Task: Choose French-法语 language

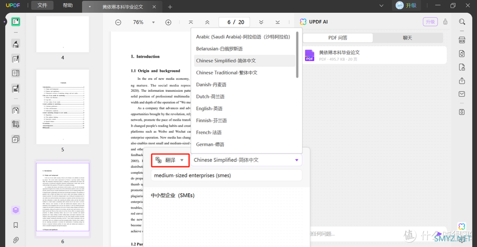Action: point(244,132)
